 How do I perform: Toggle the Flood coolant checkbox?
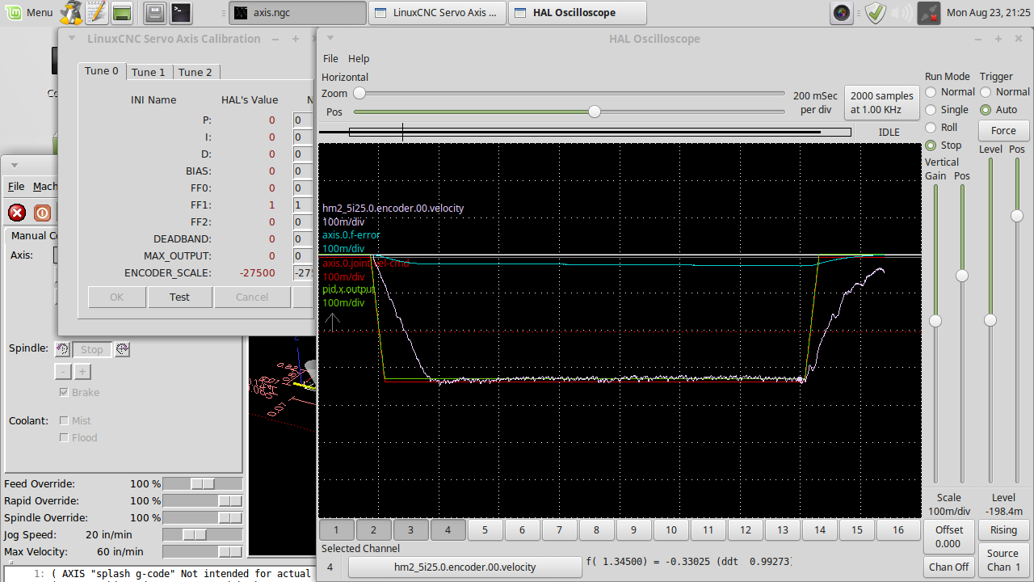click(65, 437)
